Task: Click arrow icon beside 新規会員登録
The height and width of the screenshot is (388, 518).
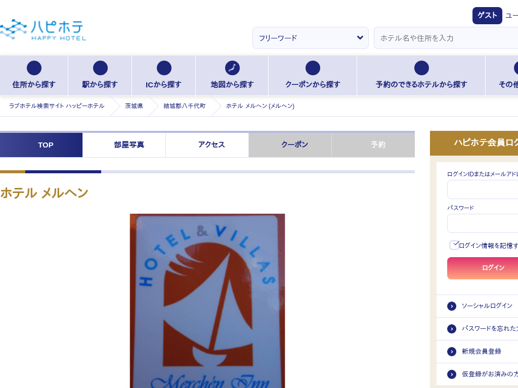Action: pyautogui.click(x=452, y=352)
